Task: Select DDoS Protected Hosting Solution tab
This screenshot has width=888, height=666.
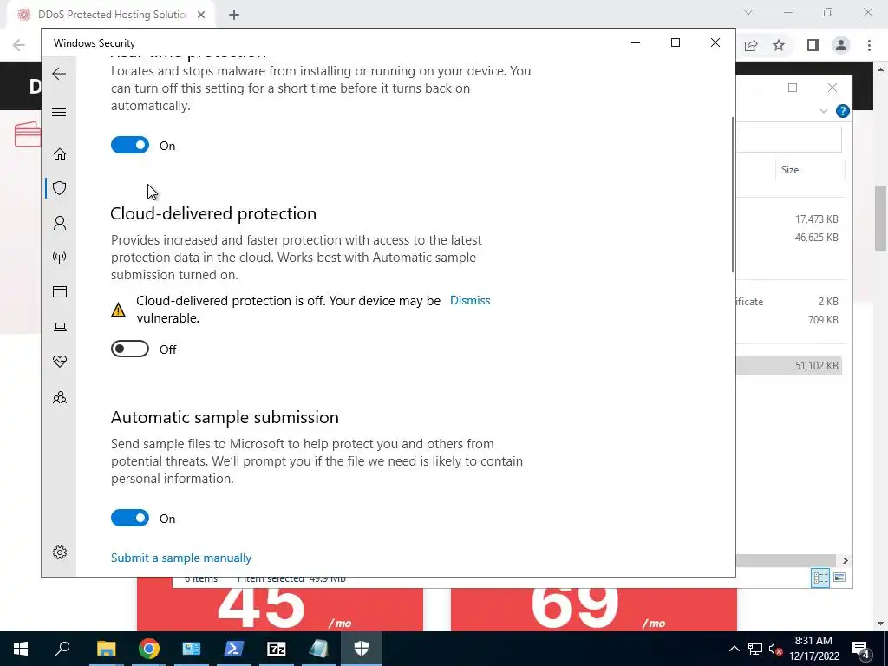Action: click(x=112, y=15)
